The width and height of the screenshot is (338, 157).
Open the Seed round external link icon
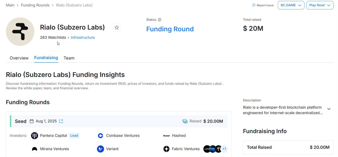pyautogui.click(x=61, y=121)
